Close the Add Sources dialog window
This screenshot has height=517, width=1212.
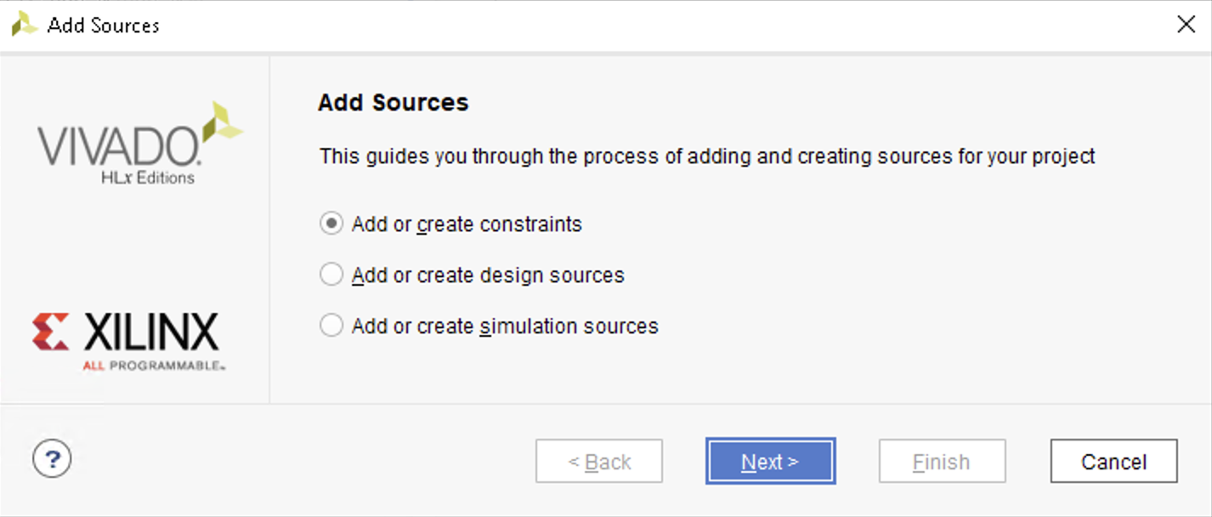(x=1186, y=25)
